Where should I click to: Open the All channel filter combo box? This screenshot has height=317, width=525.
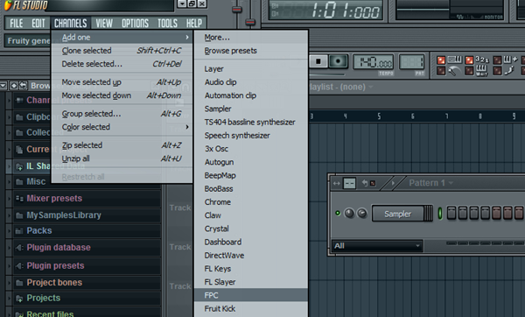pyautogui.click(x=377, y=246)
